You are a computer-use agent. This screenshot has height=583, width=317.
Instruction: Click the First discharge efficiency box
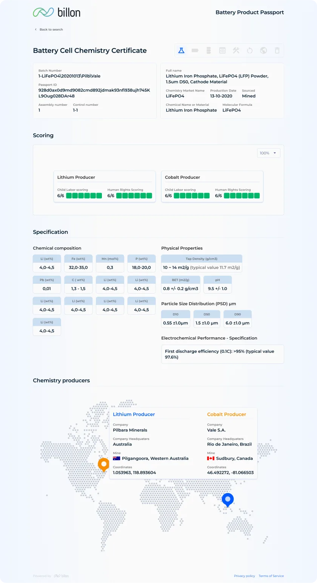click(223, 354)
